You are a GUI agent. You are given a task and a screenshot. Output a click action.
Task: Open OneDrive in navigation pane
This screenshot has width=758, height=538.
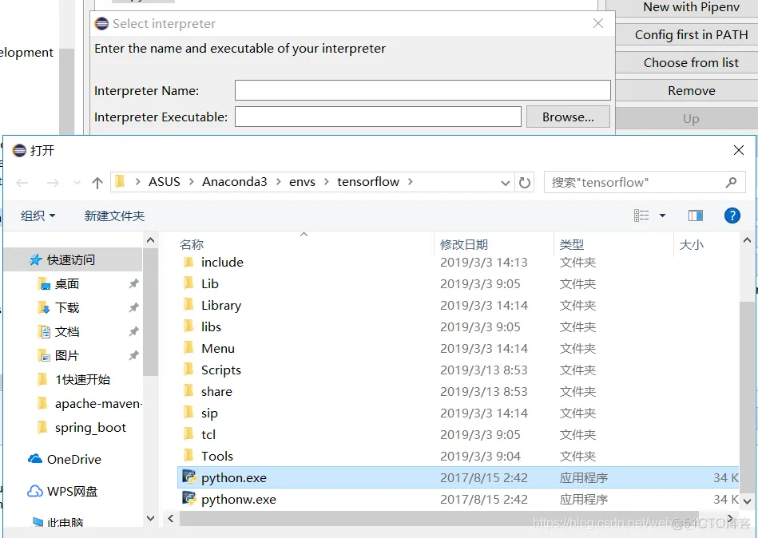(74, 459)
